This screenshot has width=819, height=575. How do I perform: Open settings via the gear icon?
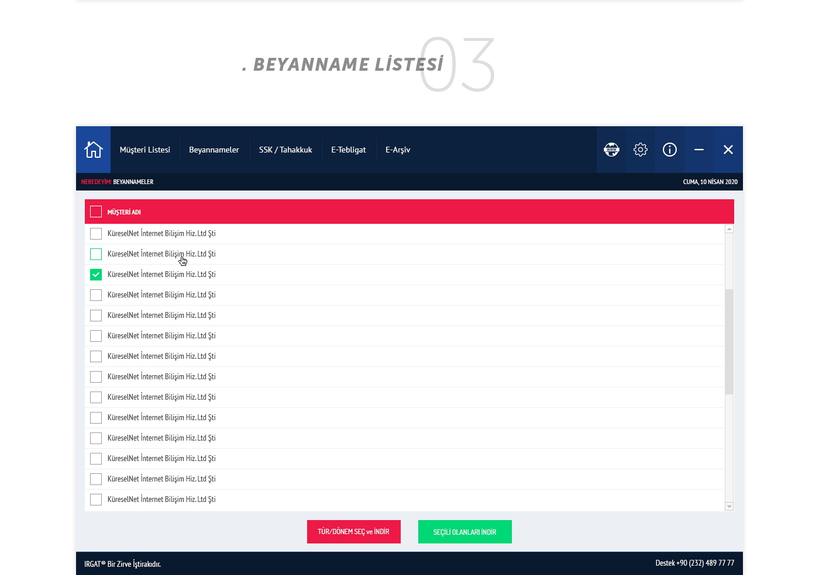[x=641, y=150]
